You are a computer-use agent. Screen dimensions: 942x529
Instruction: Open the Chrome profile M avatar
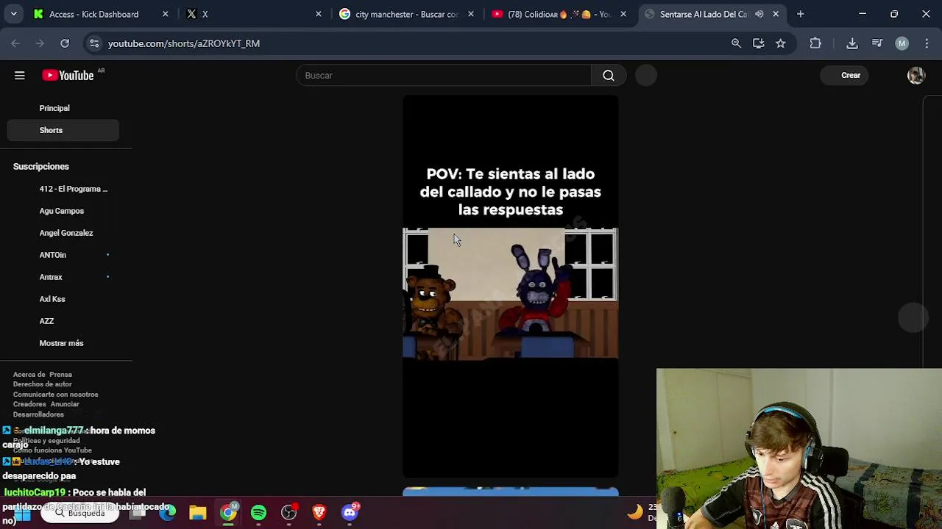902,43
